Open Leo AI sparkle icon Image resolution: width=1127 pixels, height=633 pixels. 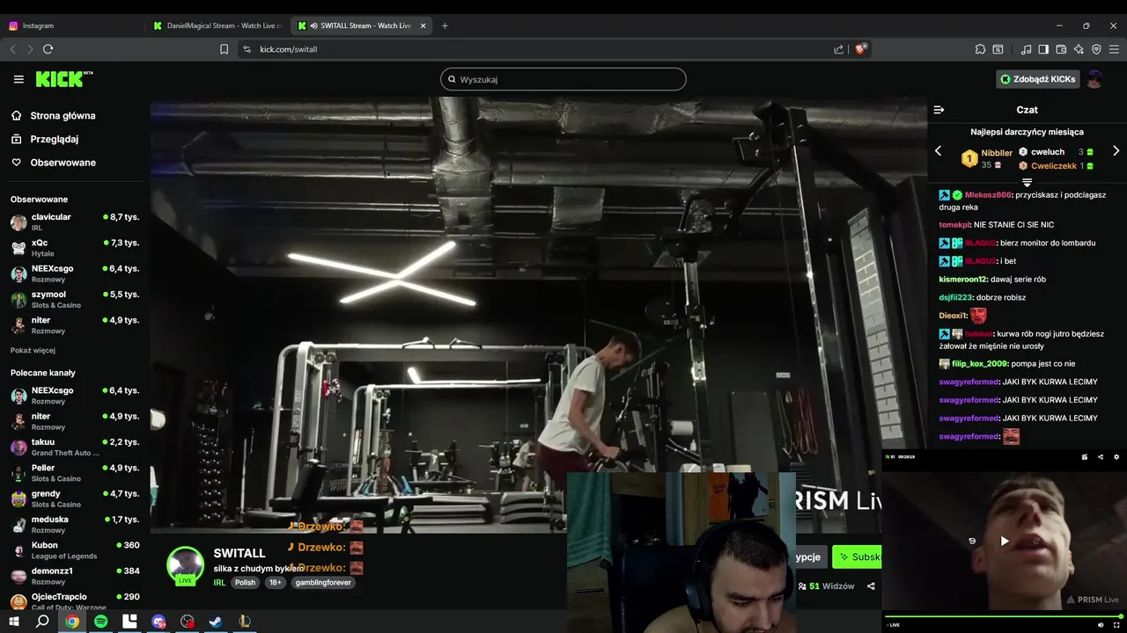coord(1079,49)
